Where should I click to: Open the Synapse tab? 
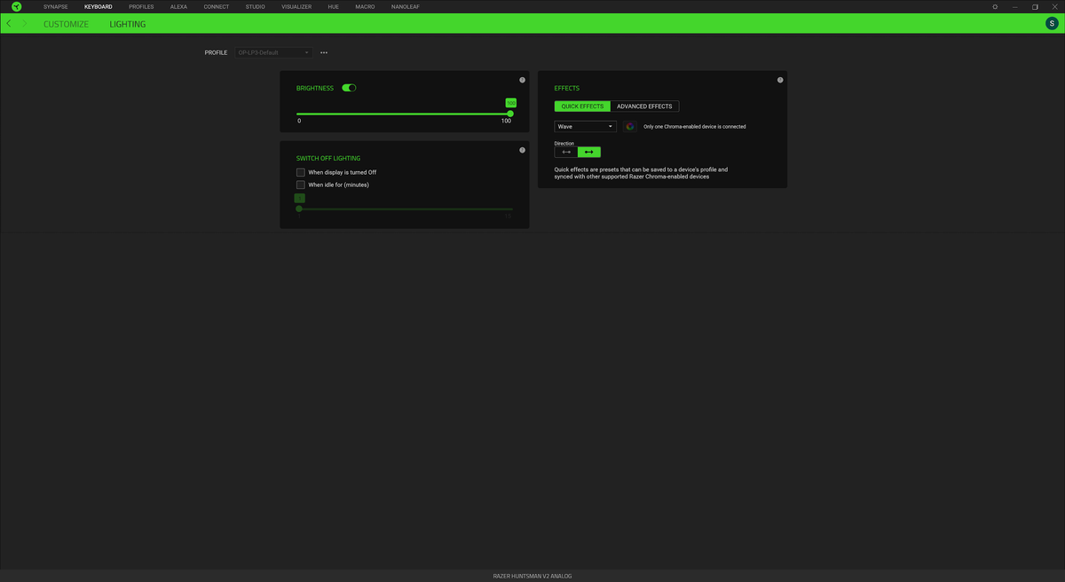56,6
